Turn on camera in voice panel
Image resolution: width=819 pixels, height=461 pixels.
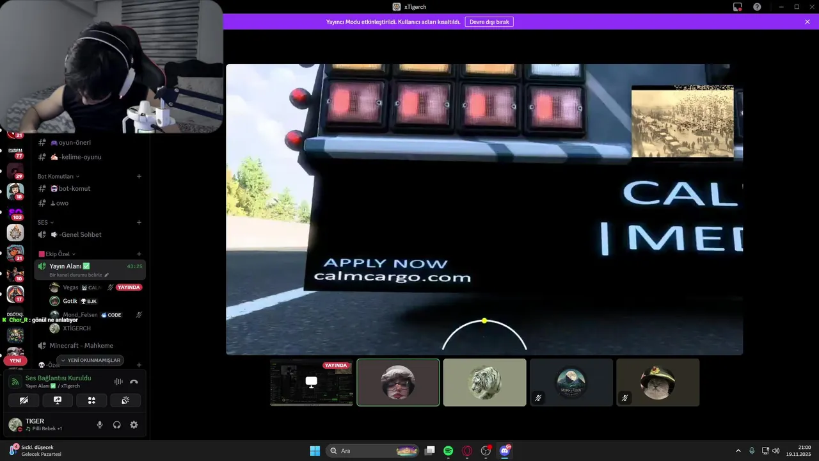pos(24,400)
